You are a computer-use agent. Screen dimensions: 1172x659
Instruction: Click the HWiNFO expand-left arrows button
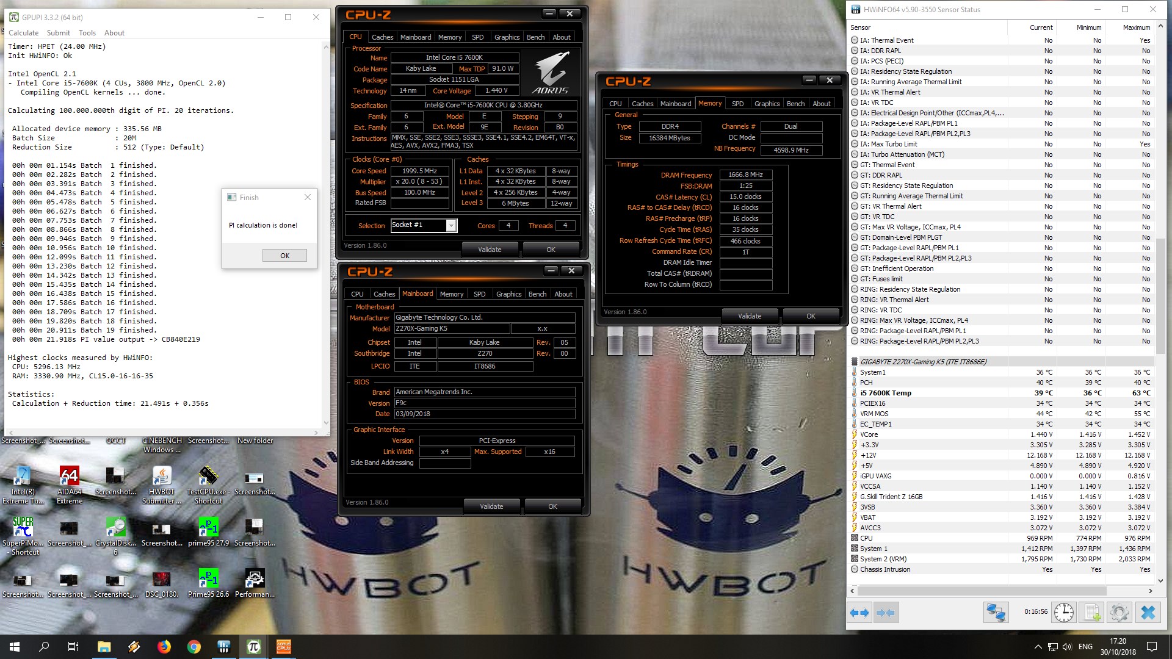859,612
